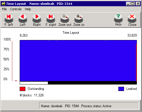Click the red X Close toolbar button
The image size is (142, 112).
click(132, 20)
